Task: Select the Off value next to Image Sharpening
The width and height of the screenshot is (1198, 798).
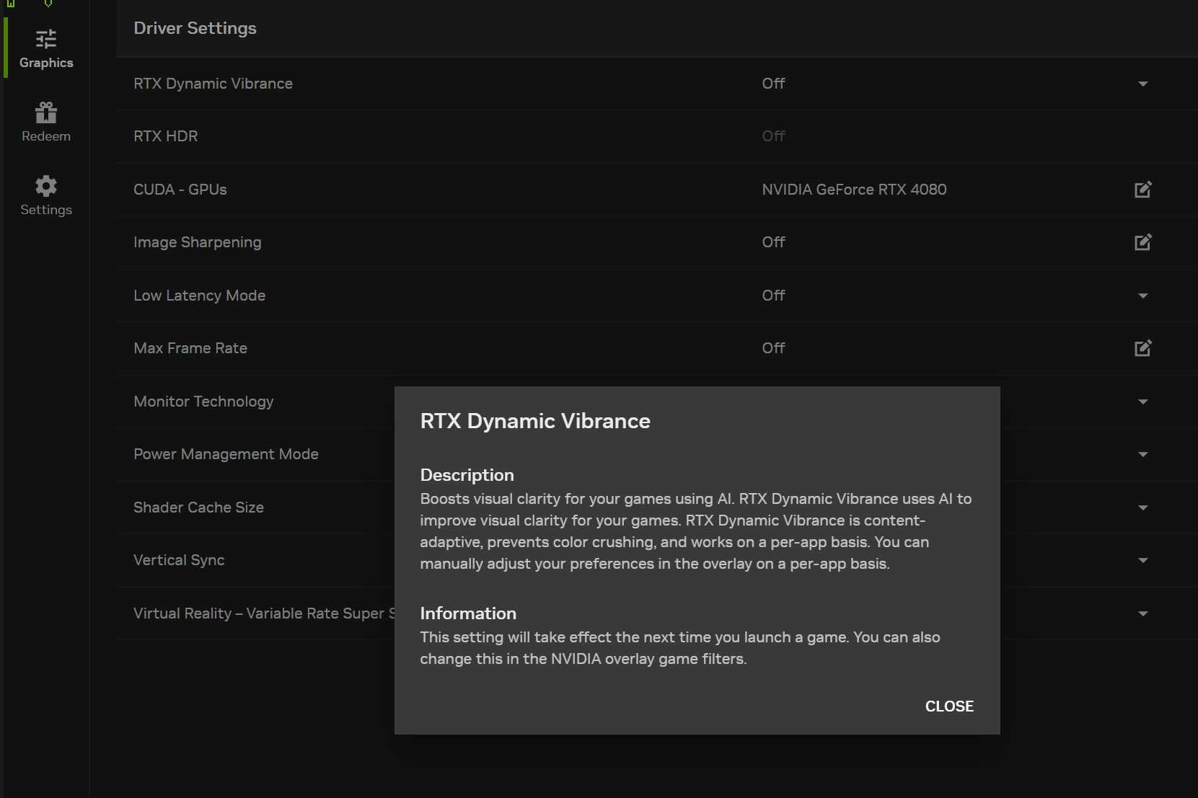Action: (x=773, y=242)
